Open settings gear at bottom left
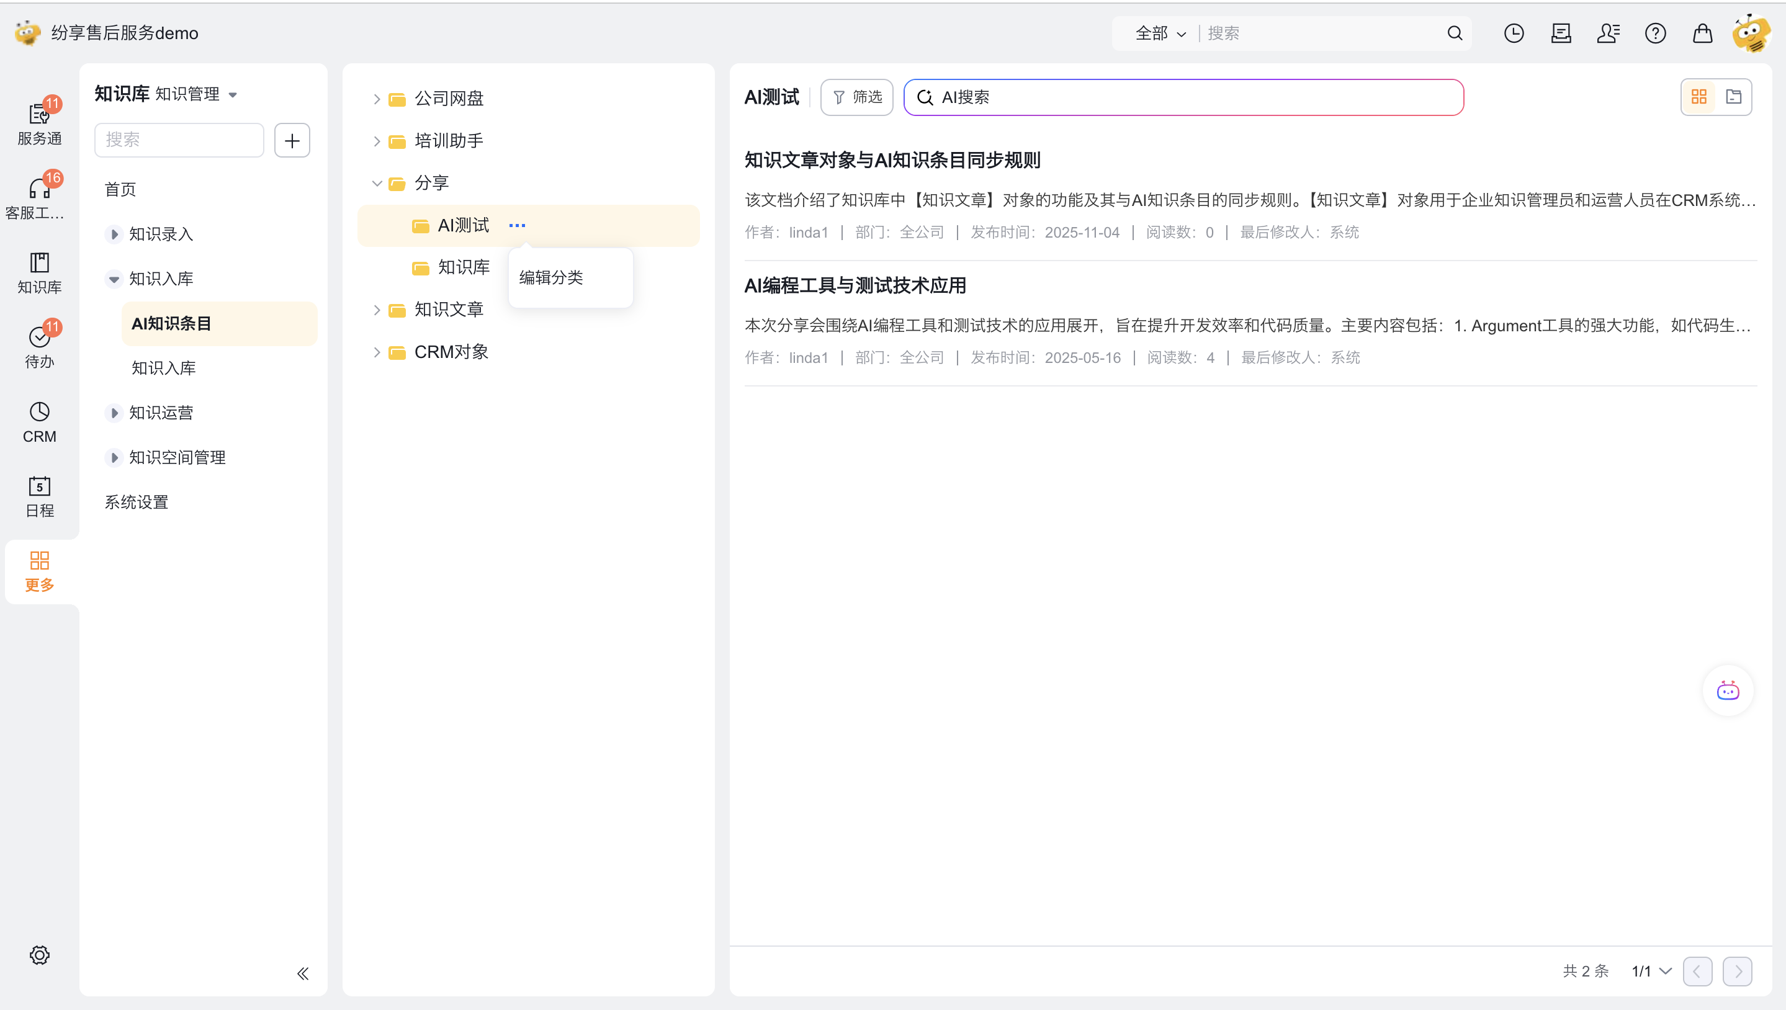The width and height of the screenshot is (1786, 1010). (x=39, y=955)
